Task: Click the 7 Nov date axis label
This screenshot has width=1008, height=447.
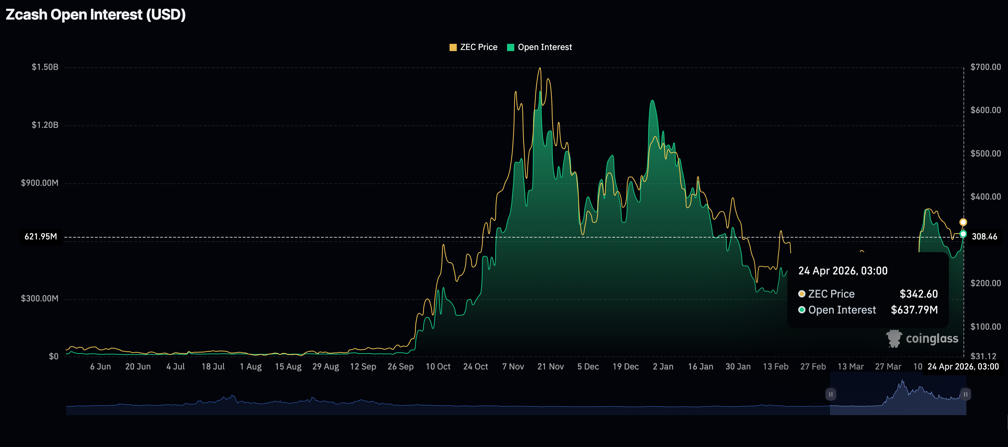Action: (513, 367)
